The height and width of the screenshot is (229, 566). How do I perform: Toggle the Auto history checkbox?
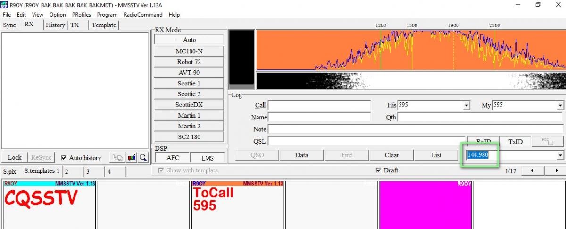click(64, 158)
